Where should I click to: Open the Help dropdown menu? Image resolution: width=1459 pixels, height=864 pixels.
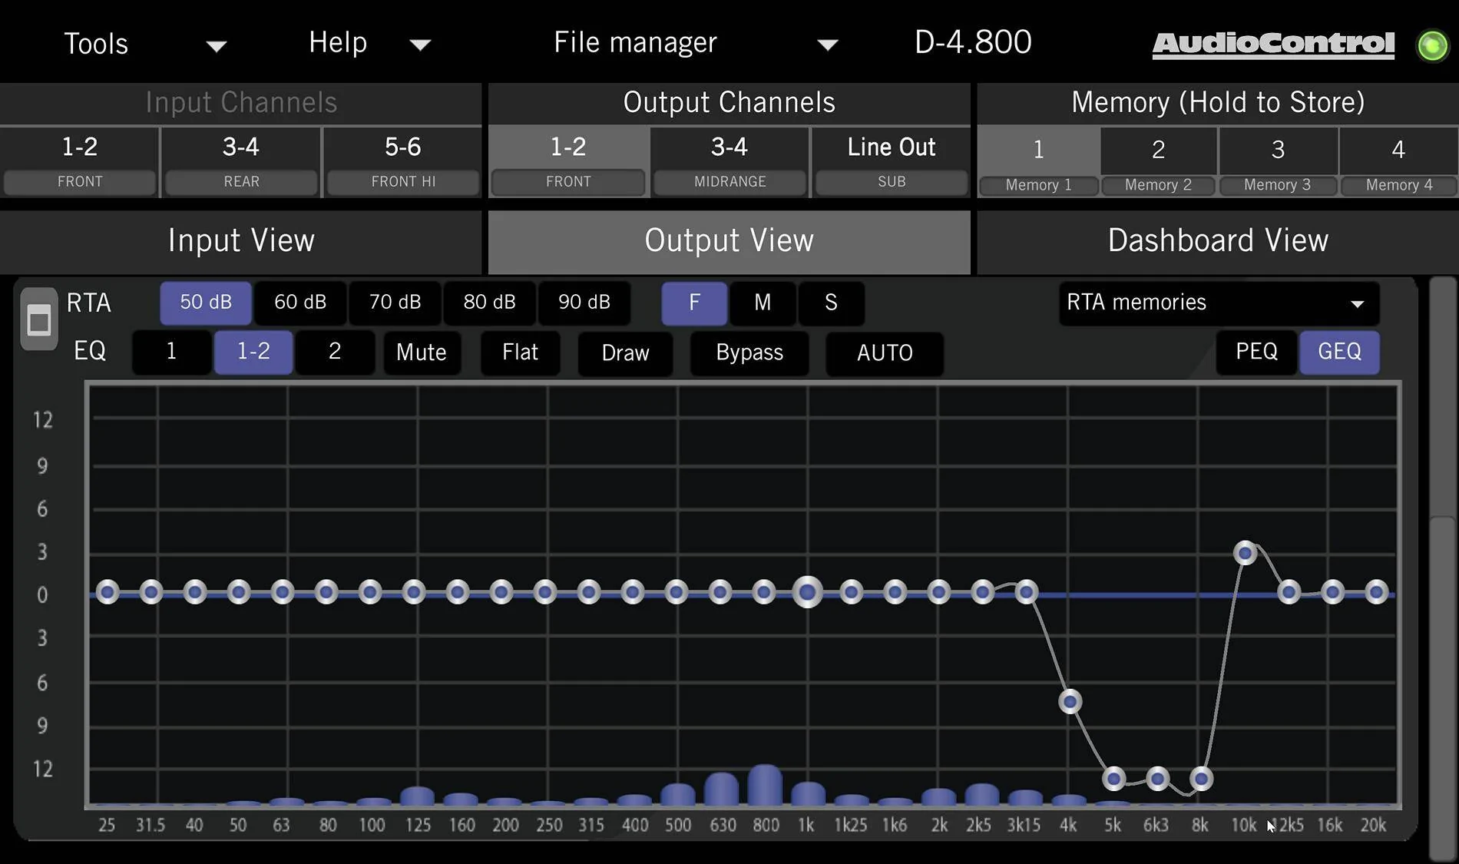pyautogui.click(x=369, y=43)
